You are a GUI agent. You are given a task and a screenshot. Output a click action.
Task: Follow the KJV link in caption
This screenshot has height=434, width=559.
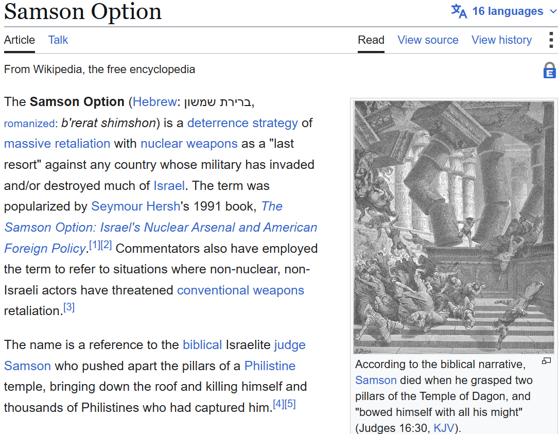(444, 428)
